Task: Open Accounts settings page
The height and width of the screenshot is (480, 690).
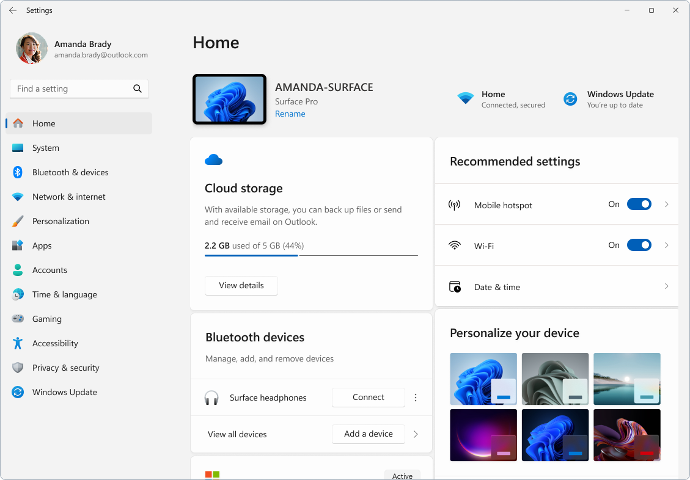Action: tap(79, 270)
